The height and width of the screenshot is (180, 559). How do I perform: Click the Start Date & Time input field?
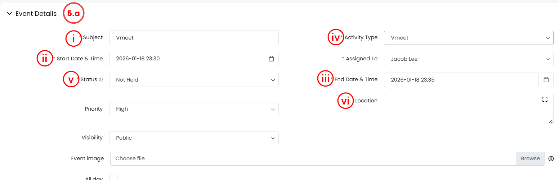click(186, 59)
